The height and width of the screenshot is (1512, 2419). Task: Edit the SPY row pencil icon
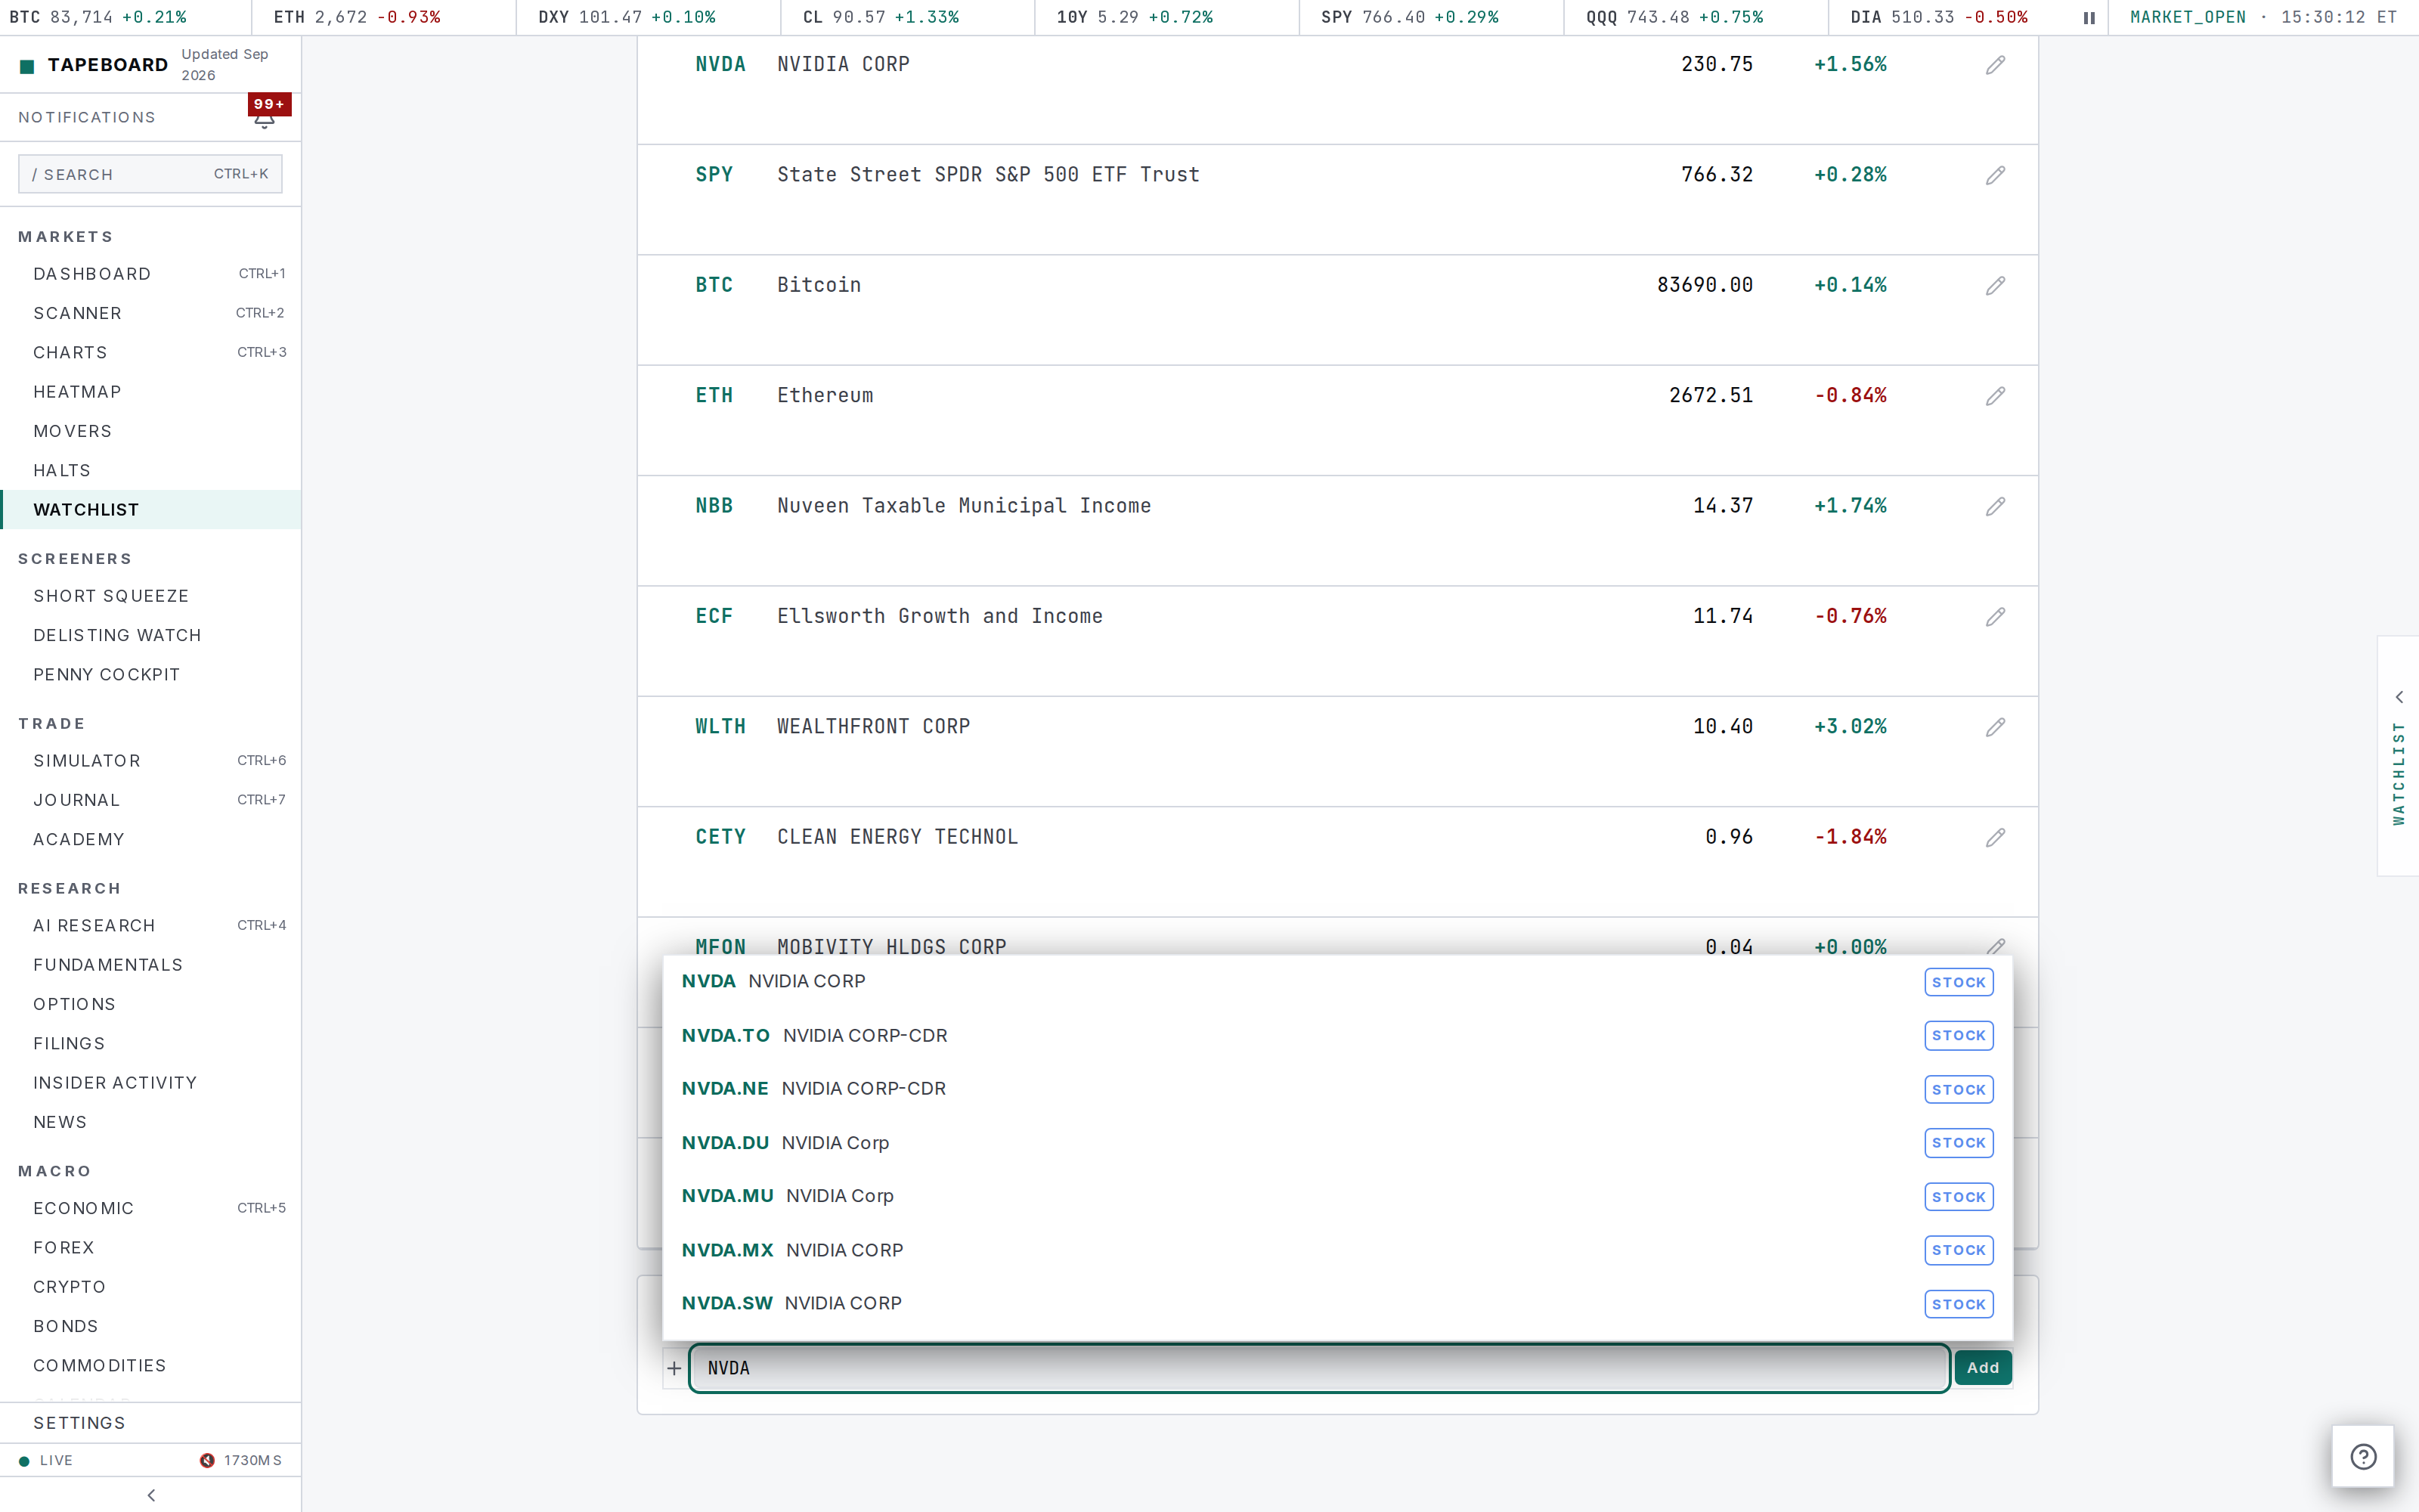tap(1995, 175)
